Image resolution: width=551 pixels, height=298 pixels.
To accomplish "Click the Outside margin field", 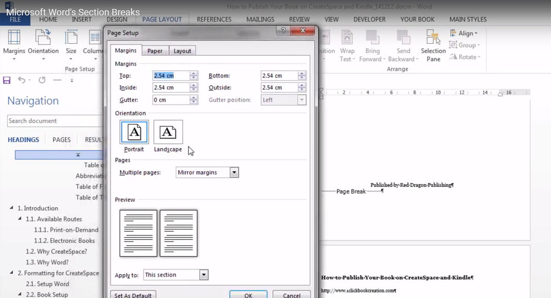I will [279, 88].
